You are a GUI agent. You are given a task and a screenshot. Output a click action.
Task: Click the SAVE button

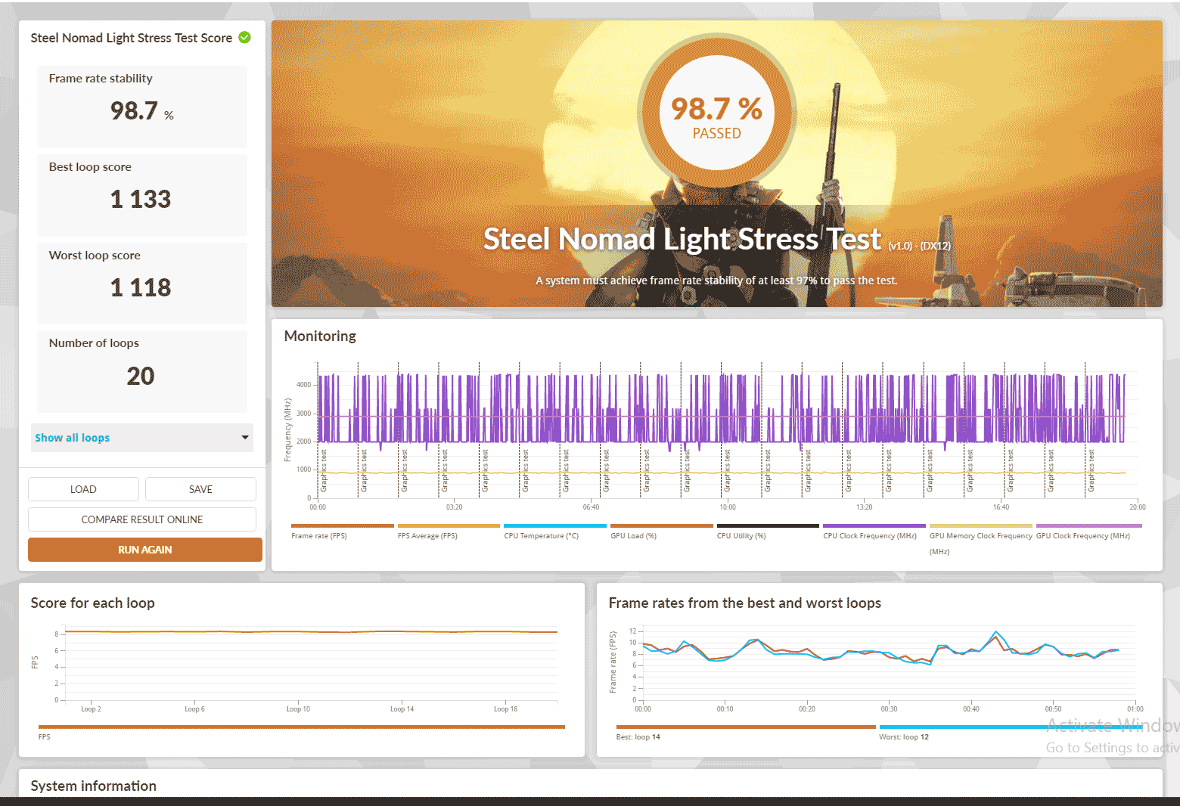tap(200, 489)
